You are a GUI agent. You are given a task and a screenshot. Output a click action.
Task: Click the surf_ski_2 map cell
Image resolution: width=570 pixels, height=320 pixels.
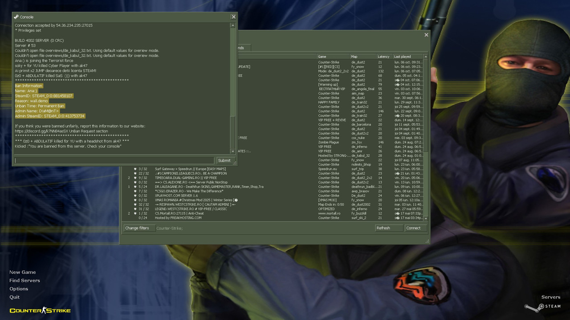(359, 218)
